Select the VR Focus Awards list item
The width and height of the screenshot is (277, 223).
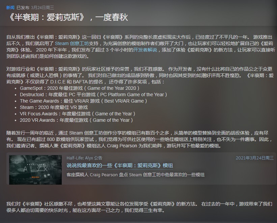click(77, 114)
